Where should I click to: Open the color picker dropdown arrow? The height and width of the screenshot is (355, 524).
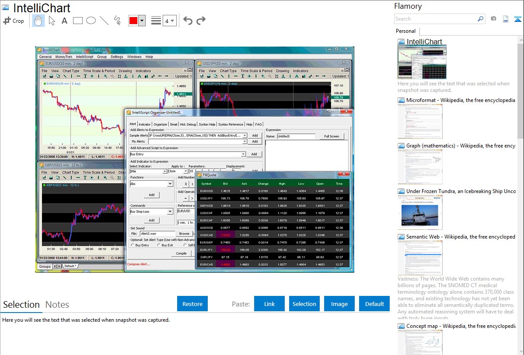[x=142, y=21]
